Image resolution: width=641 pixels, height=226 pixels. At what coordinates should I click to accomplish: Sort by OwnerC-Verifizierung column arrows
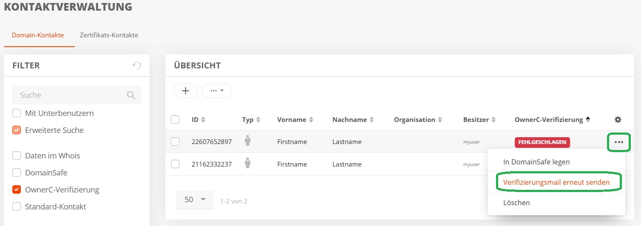(588, 120)
